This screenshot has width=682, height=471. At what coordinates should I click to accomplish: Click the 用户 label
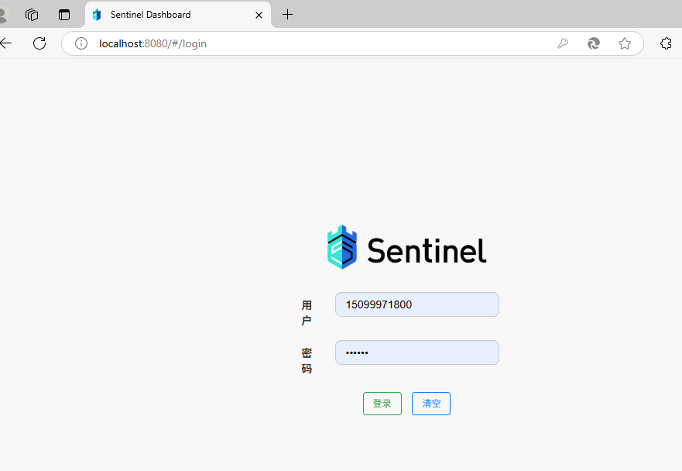tap(307, 312)
